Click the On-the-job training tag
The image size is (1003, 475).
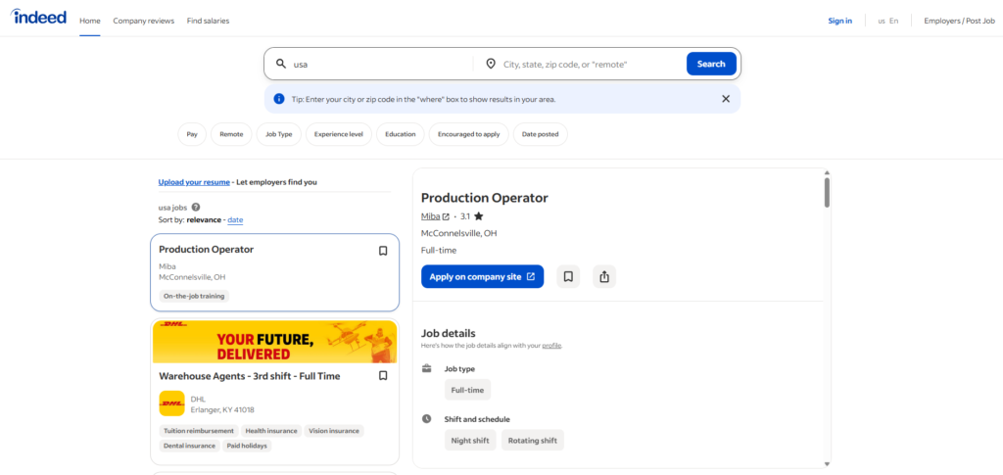coord(194,296)
